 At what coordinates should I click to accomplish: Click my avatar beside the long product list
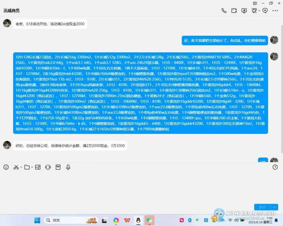click(x=274, y=56)
